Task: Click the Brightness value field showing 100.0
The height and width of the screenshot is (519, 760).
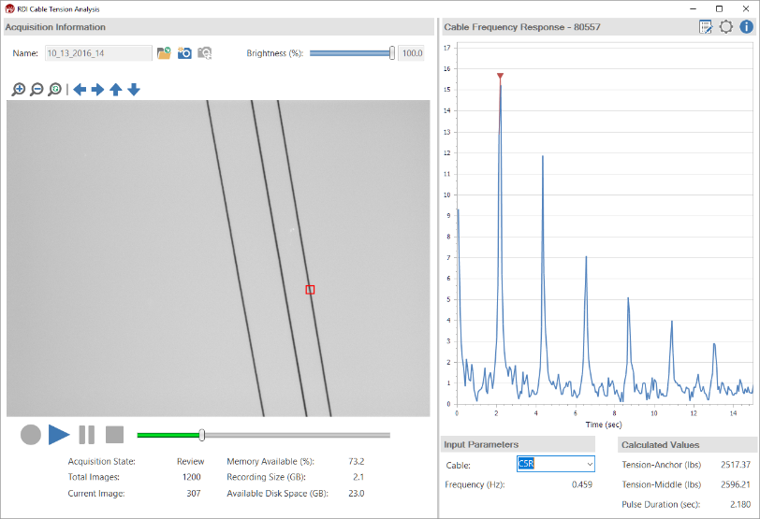Action: click(412, 52)
